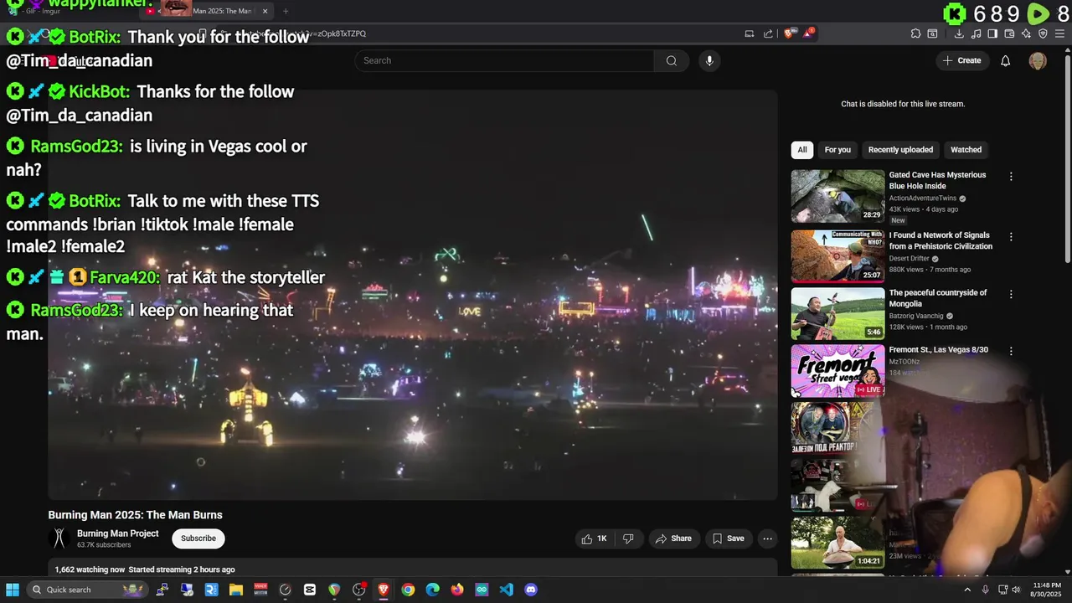Image resolution: width=1072 pixels, height=603 pixels.
Task: Click the taskbar microphone tray icon
Action: point(985,590)
